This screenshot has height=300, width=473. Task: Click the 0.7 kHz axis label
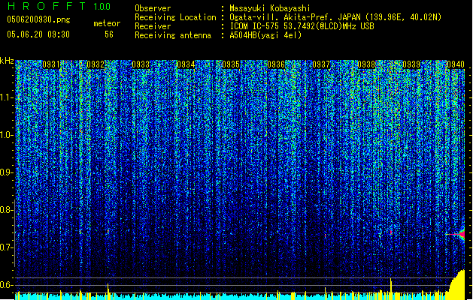(x=6, y=247)
